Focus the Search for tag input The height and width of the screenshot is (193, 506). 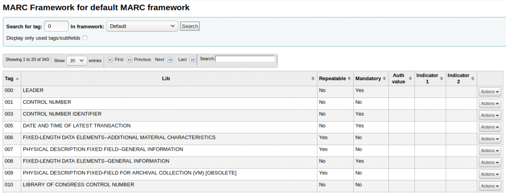(56, 27)
